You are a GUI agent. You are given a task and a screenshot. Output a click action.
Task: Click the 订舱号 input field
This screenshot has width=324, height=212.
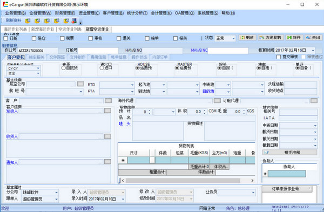(98, 51)
